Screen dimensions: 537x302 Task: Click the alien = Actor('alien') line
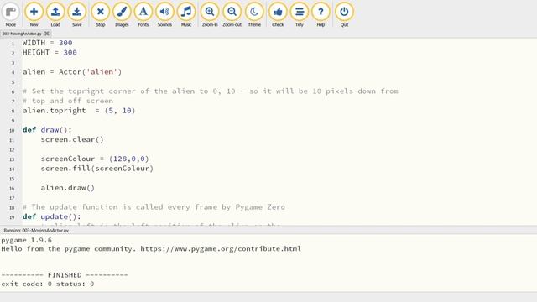[72, 72]
